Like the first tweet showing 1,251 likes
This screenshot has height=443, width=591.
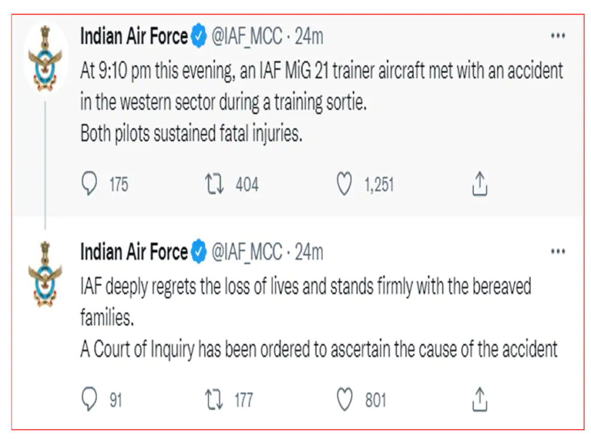345,183
